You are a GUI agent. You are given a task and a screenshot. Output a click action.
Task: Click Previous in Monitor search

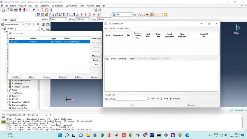(x=175, y=99)
